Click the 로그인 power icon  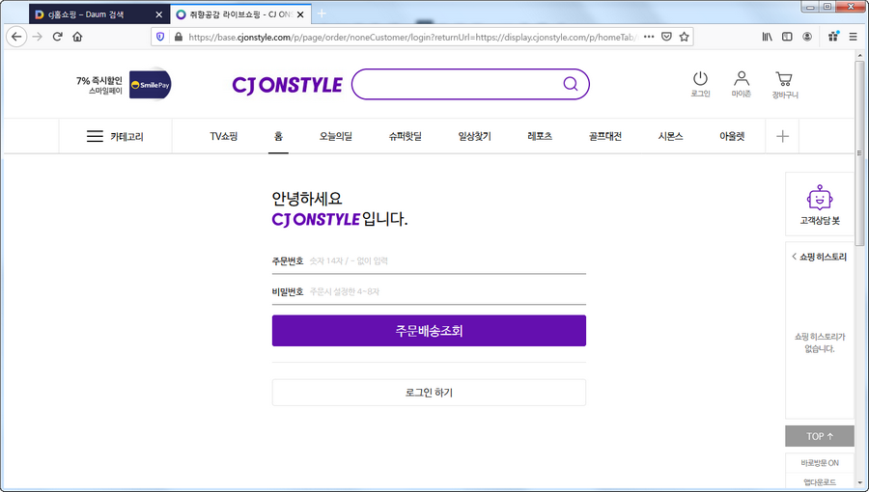click(x=701, y=84)
